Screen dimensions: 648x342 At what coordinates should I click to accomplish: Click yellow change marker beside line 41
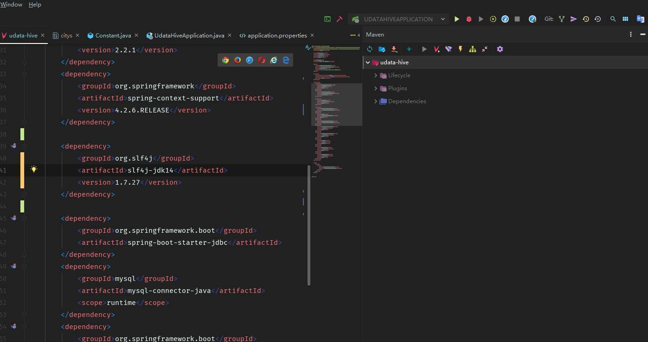pyautogui.click(x=22, y=170)
